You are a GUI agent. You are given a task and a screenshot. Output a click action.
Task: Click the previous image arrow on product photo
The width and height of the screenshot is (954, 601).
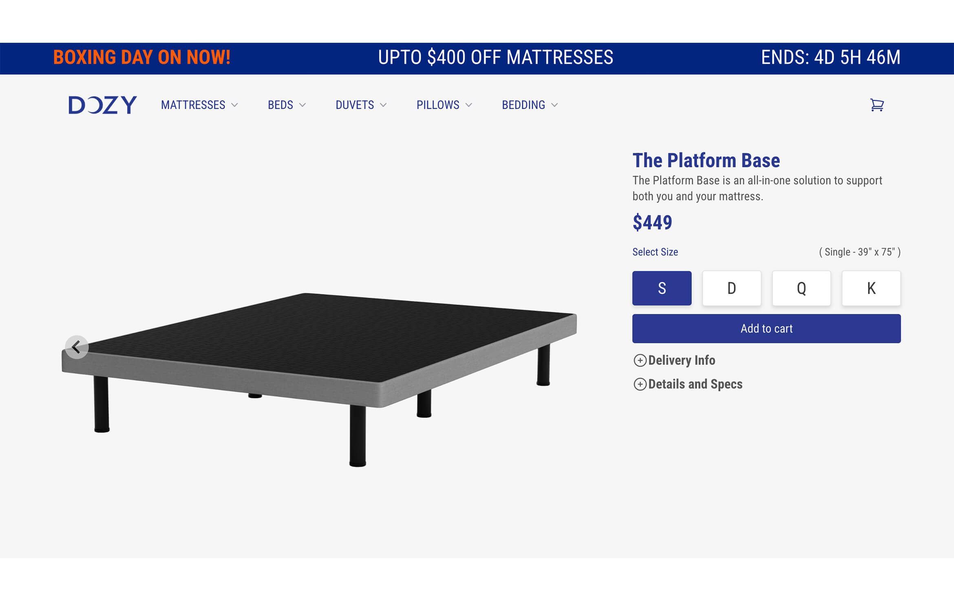pyautogui.click(x=76, y=347)
